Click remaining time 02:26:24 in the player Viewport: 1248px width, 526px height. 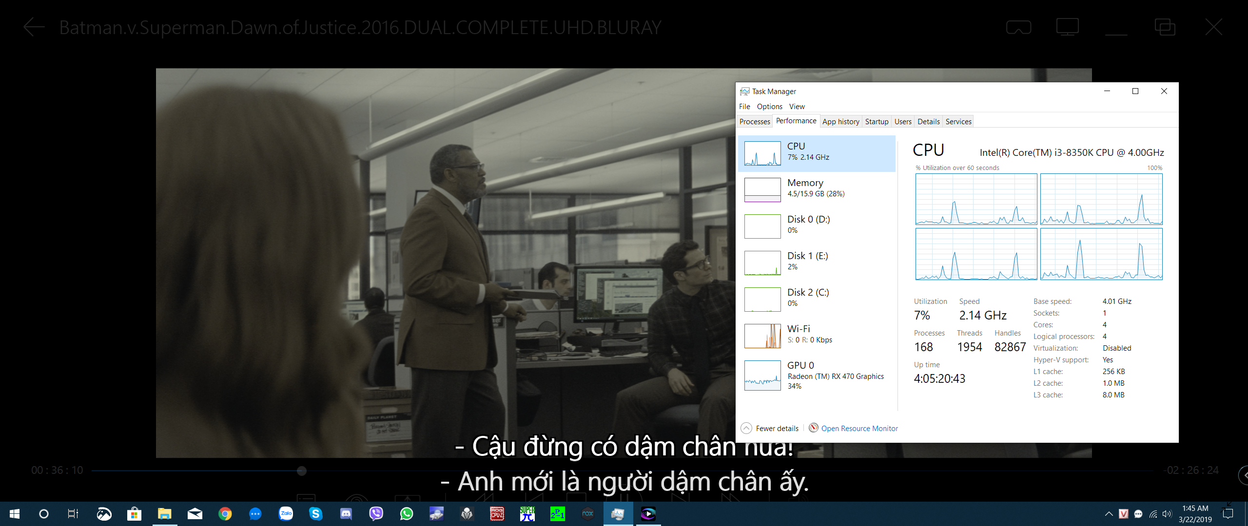[x=1191, y=470]
